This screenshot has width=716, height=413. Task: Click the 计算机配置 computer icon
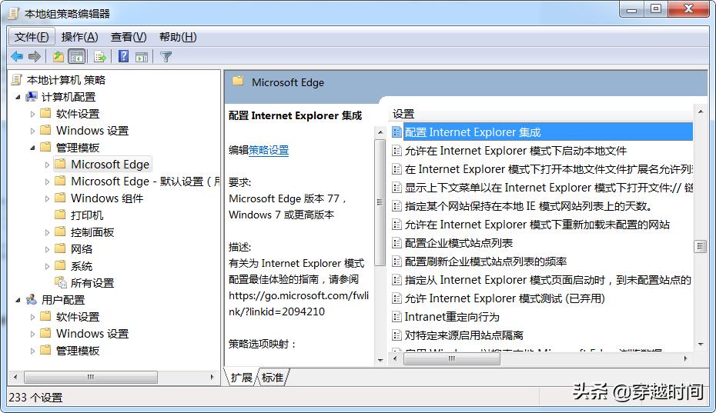(32, 97)
